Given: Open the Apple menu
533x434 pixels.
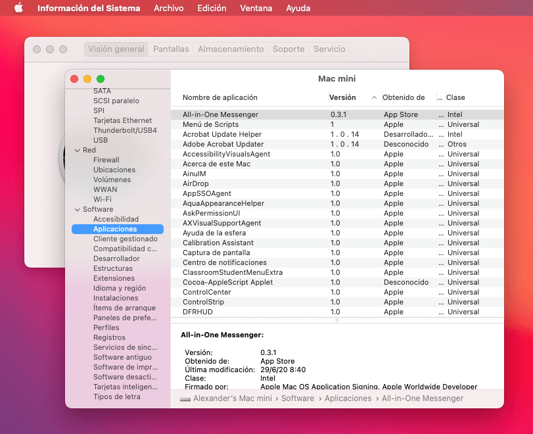Looking at the screenshot, I should [18, 7].
